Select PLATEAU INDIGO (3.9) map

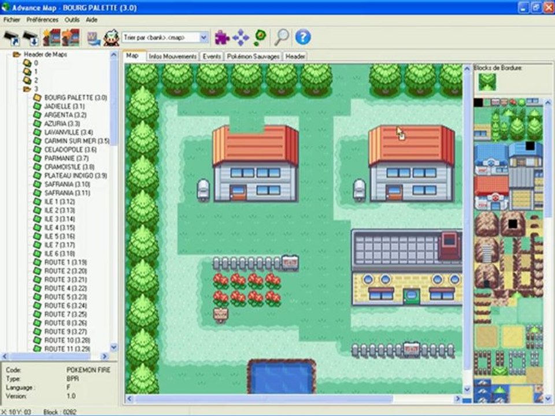[75, 176]
